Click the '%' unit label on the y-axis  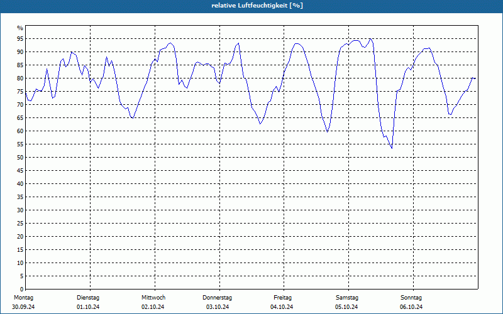tap(20, 28)
